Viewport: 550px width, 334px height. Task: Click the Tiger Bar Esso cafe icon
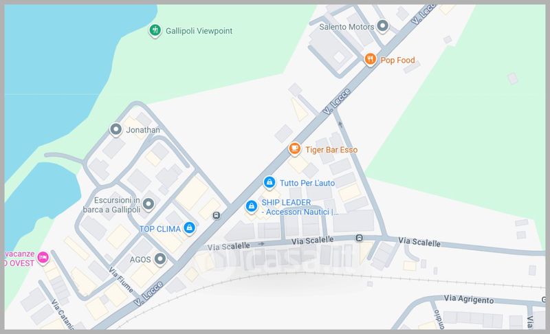(x=295, y=149)
